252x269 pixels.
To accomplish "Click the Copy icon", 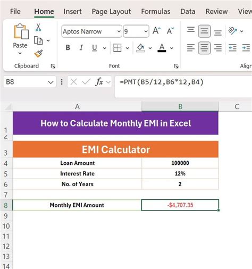I will pyautogui.click(x=38, y=40).
